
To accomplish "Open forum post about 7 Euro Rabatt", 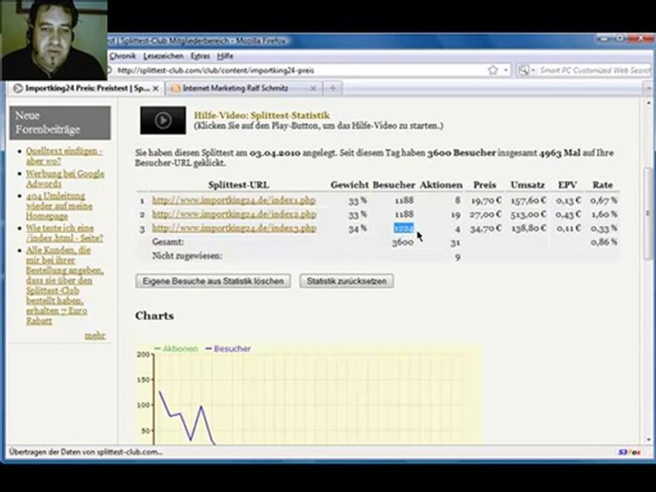I will (64, 286).
